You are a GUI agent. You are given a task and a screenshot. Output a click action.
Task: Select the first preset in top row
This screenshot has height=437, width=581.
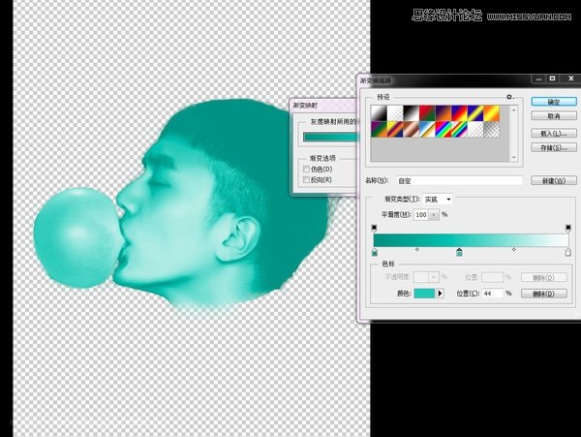[377, 112]
